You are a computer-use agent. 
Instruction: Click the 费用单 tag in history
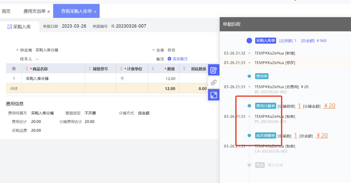click(262, 76)
